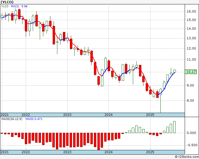Click 2023 on the price chart timeline
The image size is (199, 159).
67,115
